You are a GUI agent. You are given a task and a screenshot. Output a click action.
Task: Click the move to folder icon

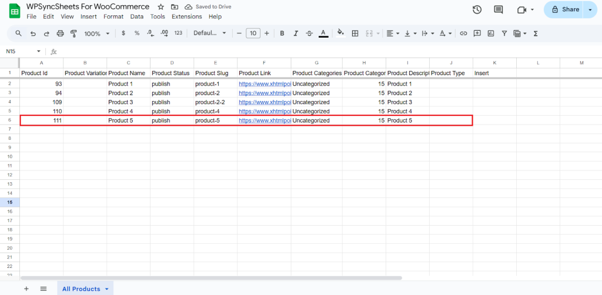point(175,7)
